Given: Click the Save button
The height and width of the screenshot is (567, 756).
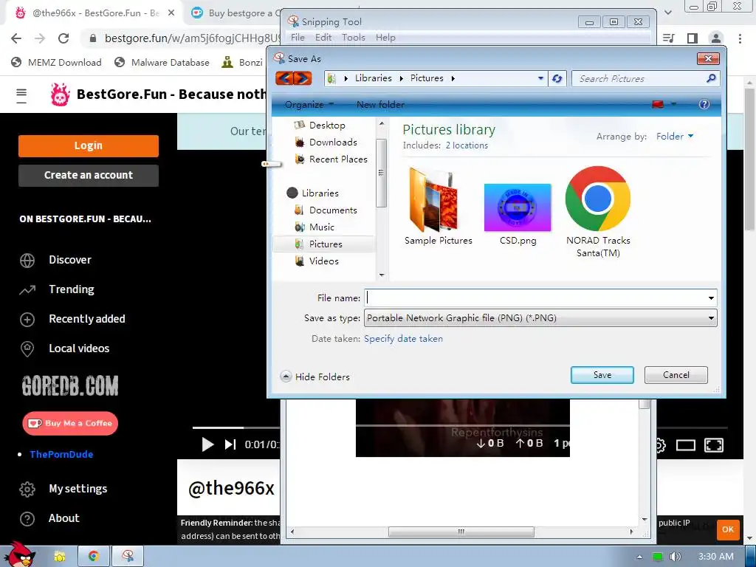Looking at the screenshot, I should 602,375.
